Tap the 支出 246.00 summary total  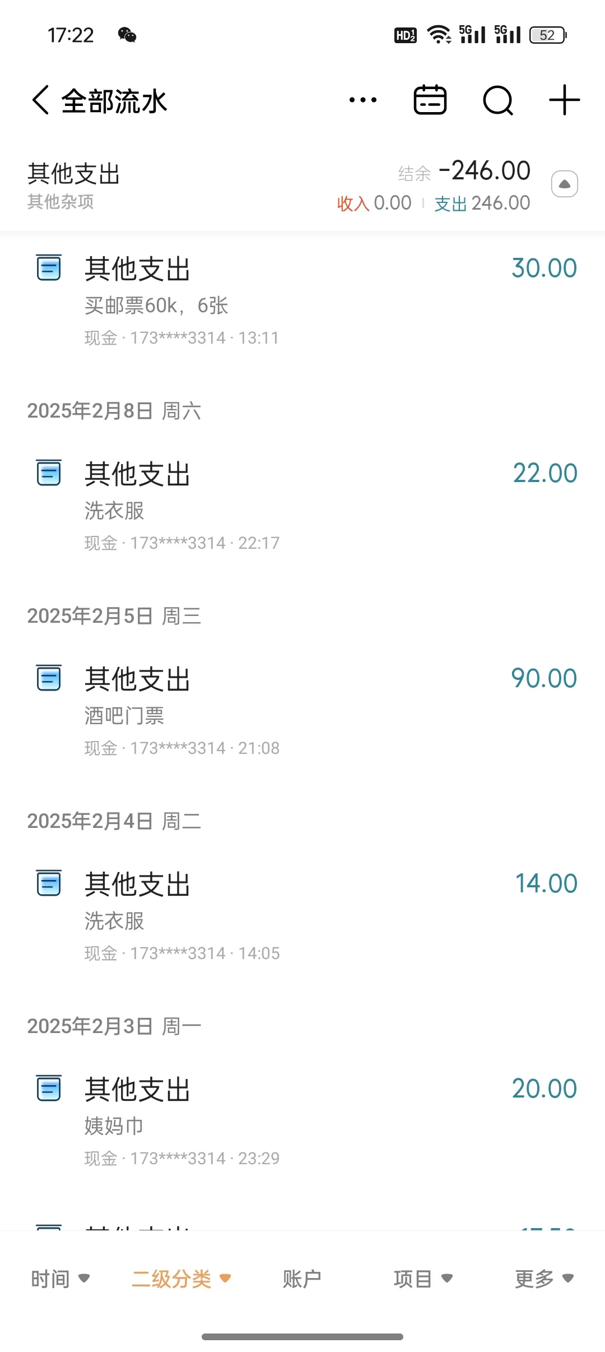click(482, 203)
